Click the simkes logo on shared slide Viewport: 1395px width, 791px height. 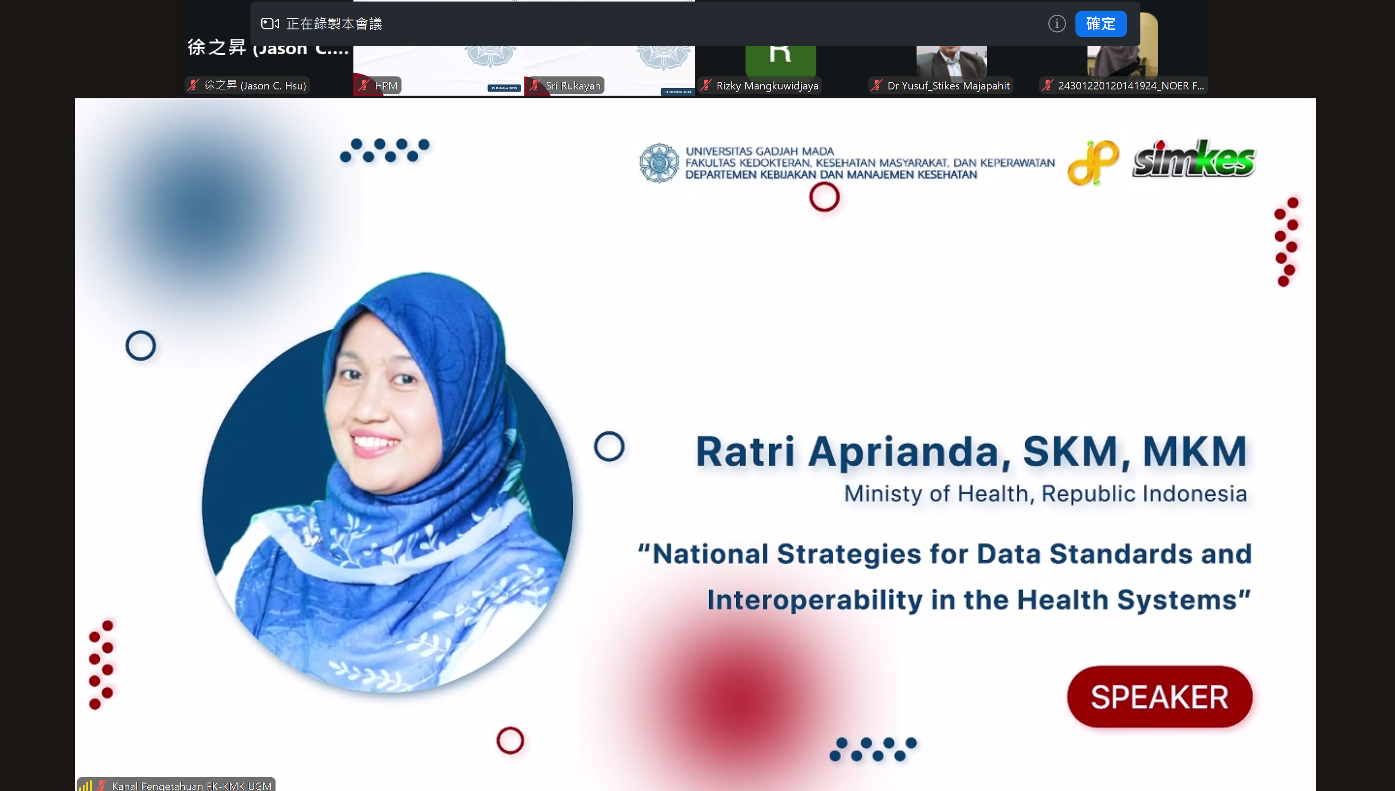coord(1193,160)
